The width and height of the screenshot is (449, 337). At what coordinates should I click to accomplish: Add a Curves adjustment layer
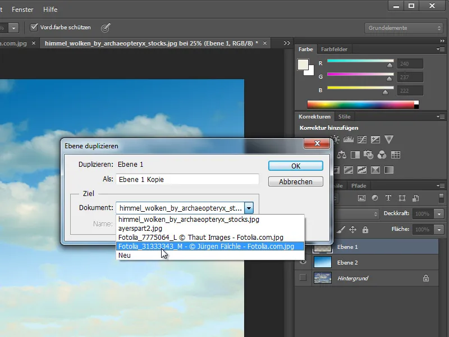coord(362,139)
